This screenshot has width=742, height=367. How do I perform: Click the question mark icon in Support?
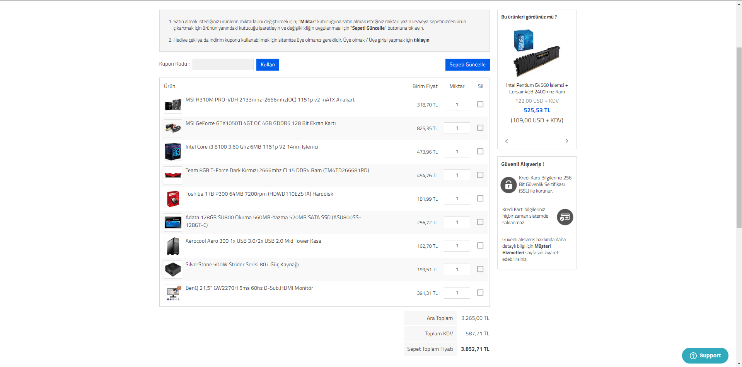(693, 356)
